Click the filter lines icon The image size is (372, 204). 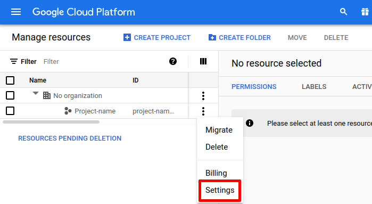(x=14, y=61)
